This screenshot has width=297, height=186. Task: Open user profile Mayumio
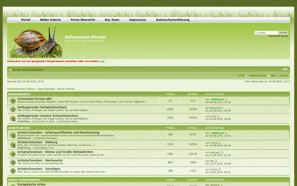coord(215,108)
